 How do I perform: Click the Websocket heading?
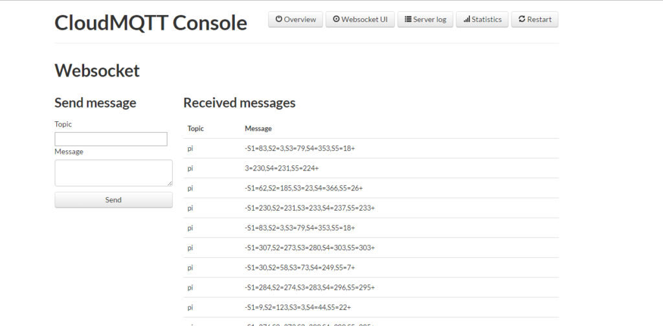(x=97, y=71)
